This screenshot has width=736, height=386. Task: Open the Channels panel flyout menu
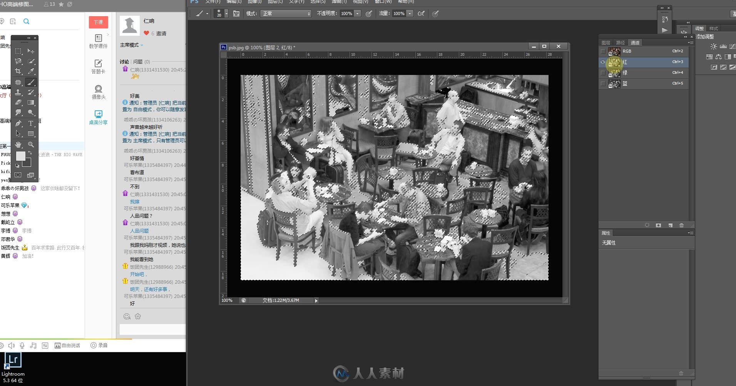691,43
